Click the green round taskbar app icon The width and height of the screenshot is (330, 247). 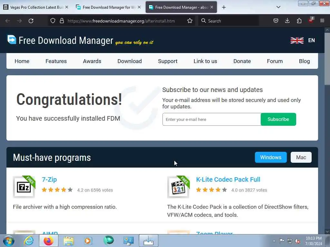coord(108,240)
